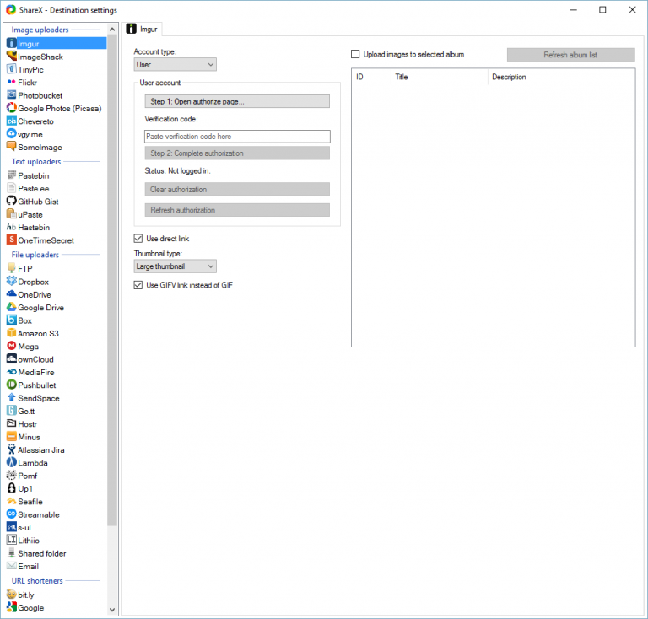Click Refresh album list button

click(570, 55)
